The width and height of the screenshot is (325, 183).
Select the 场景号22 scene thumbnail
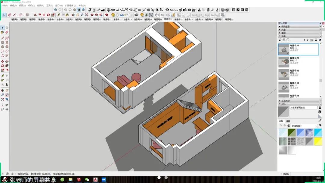(x=283, y=62)
